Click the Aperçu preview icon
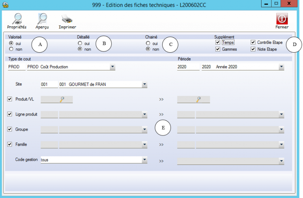This screenshot has width=303, height=198. coord(42,18)
